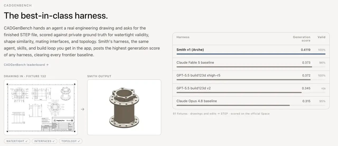The image size is (338, 146).
Task: Open the CADGenBench leaderboard link
Action: coord(26,65)
